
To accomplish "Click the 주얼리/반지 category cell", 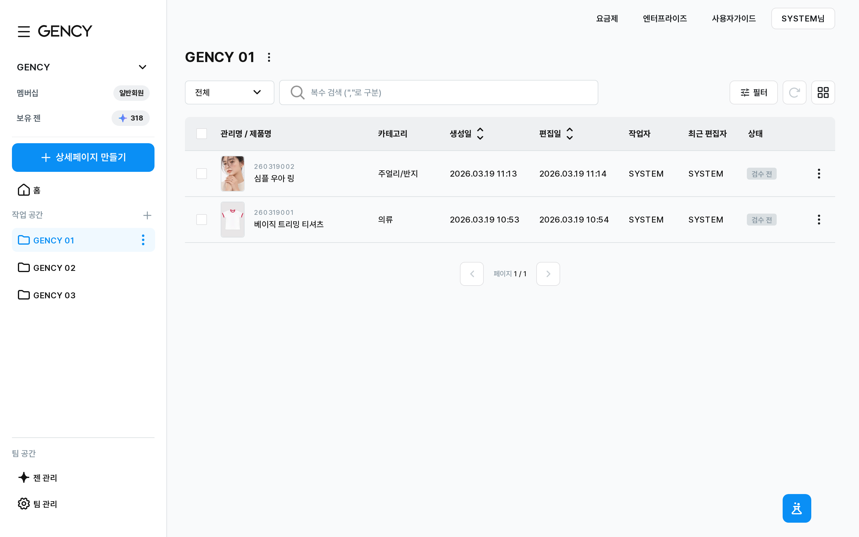I will click(x=398, y=174).
